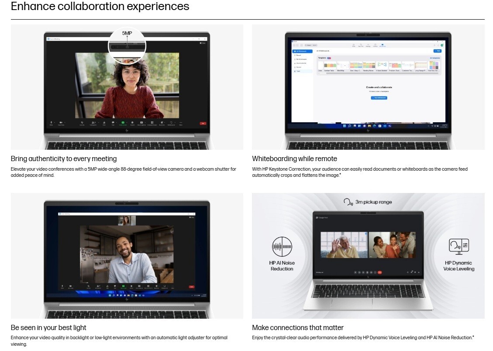
Task: Select the All Whiteboards sidebar item
Action: (303, 51)
